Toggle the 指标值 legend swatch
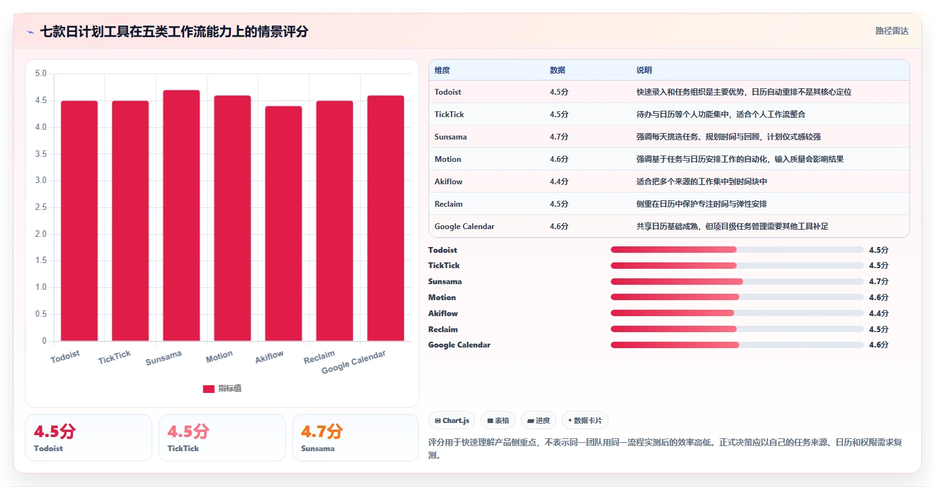 point(208,388)
